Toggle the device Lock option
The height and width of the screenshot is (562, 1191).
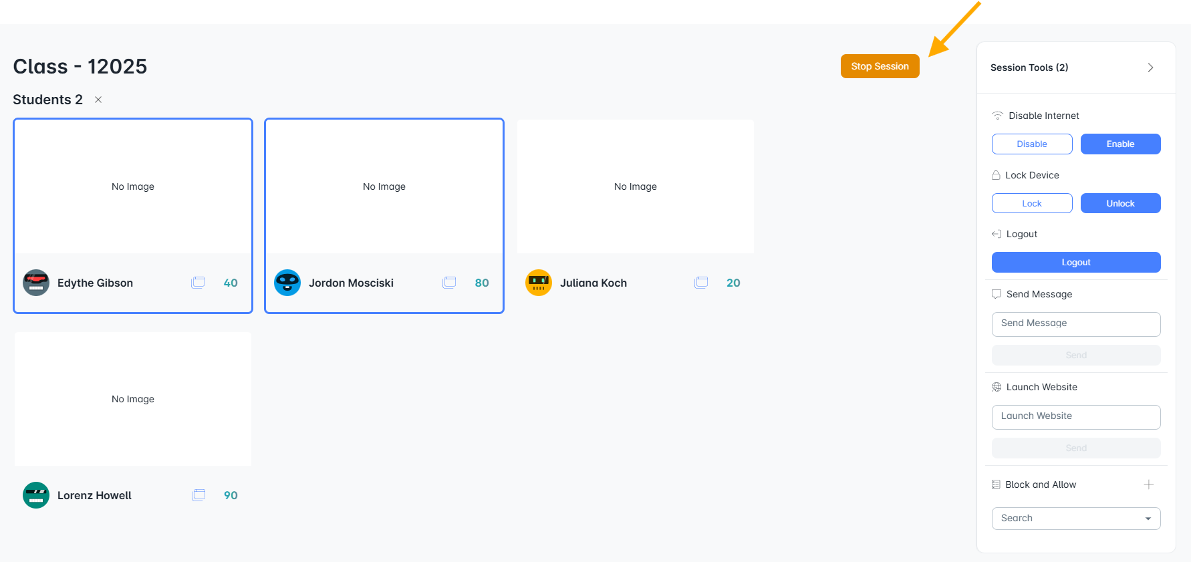click(x=1032, y=203)
